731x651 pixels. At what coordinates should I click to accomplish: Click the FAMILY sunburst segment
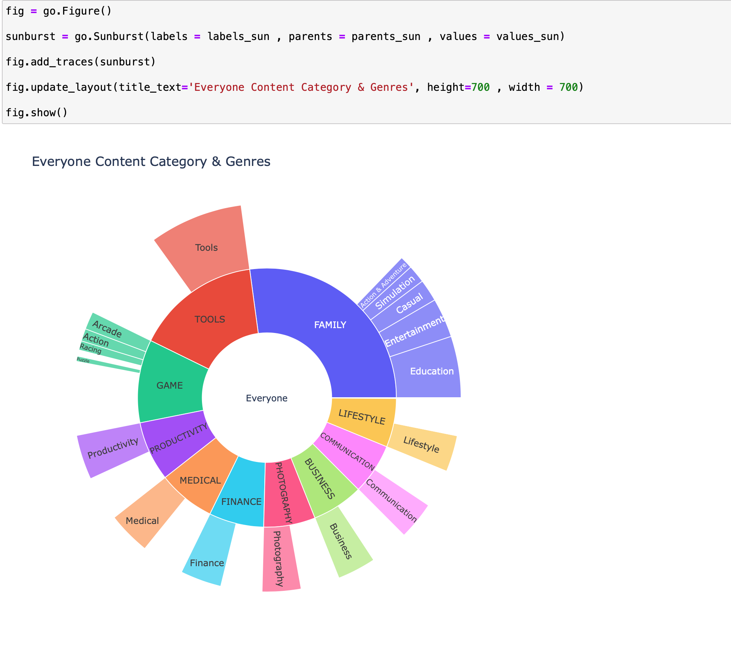330,325
